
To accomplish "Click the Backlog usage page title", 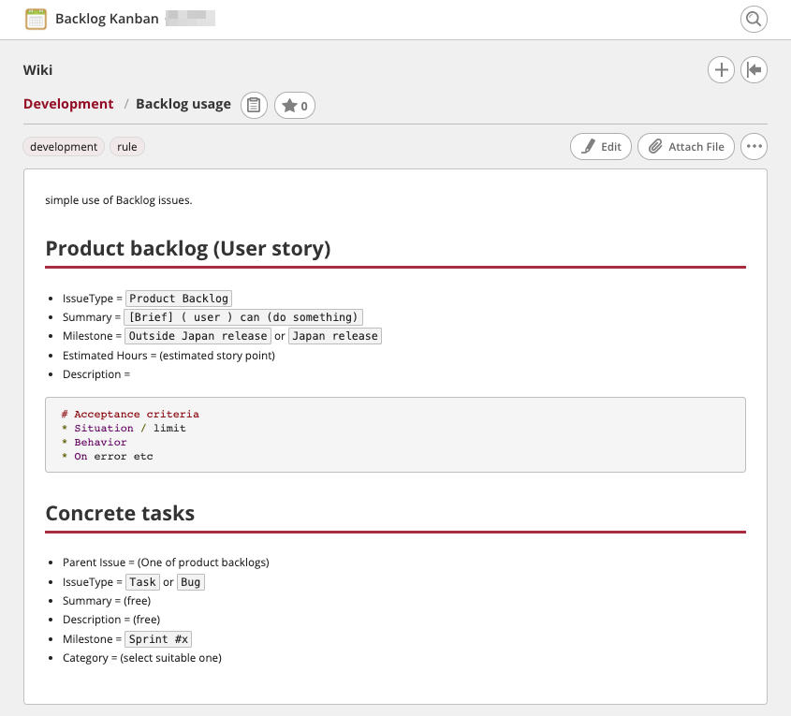I will point(183,104).
